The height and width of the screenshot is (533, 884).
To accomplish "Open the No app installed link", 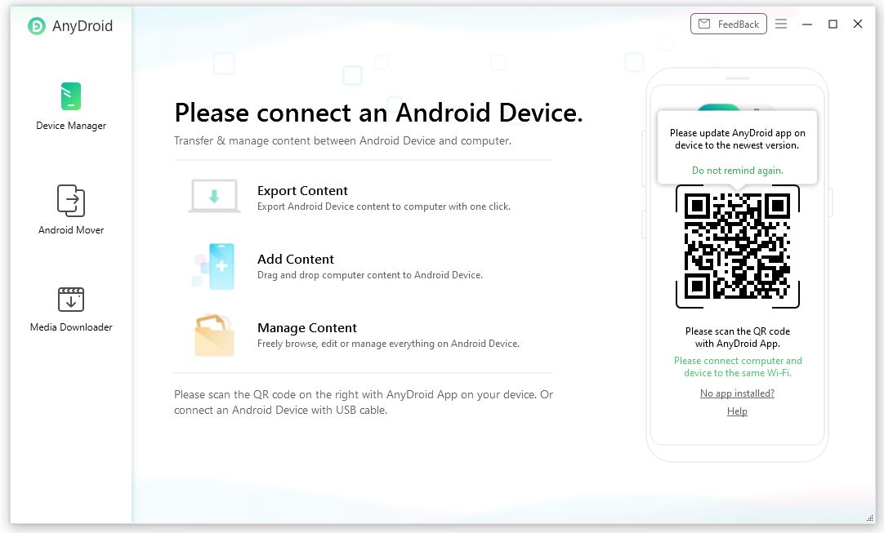I will coord(737,393).
